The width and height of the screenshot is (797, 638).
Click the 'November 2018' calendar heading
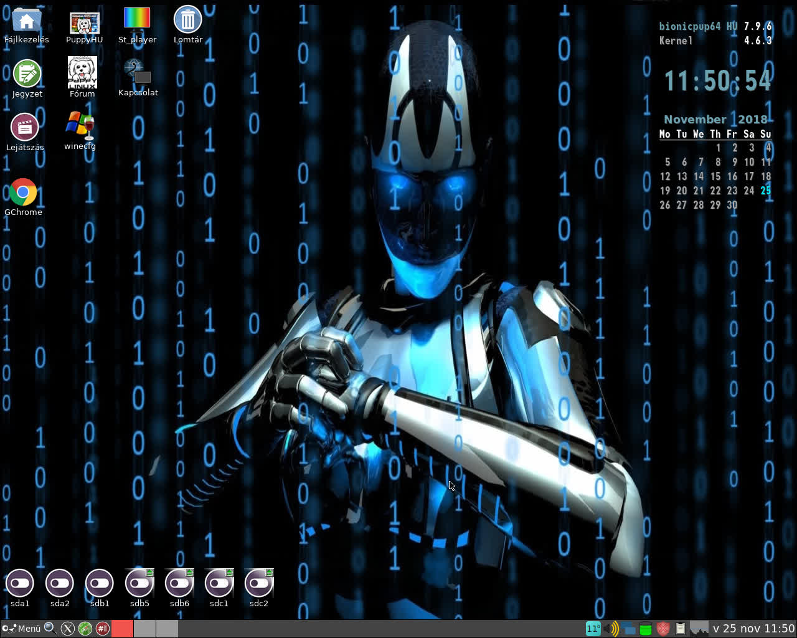pos(715,119)
